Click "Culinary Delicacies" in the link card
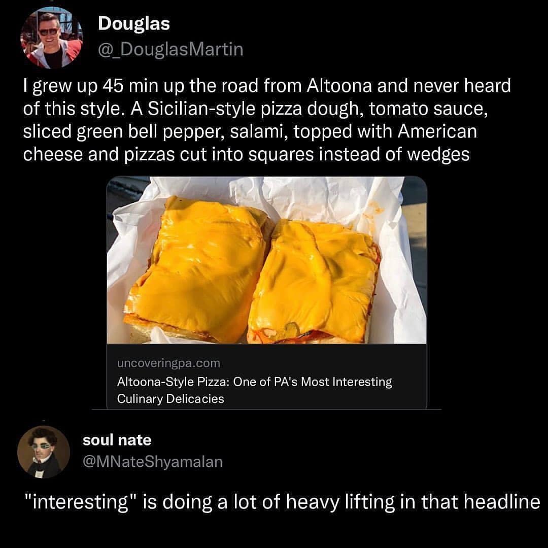Image resolution: width=548 pixels, height=548 pixels. click(170, 399)
